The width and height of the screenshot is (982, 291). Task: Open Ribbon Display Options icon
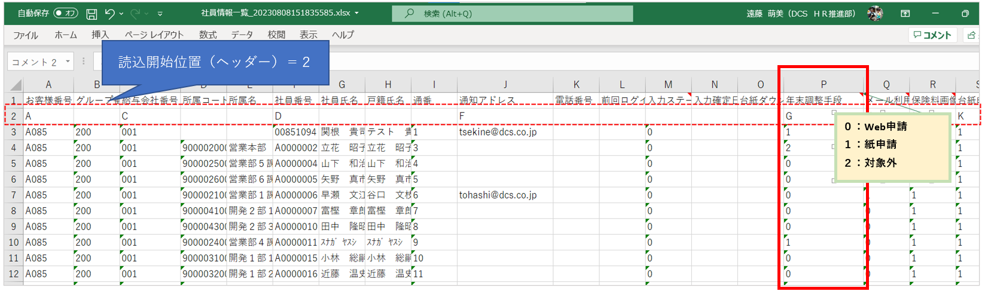click(x=905, y=13)
